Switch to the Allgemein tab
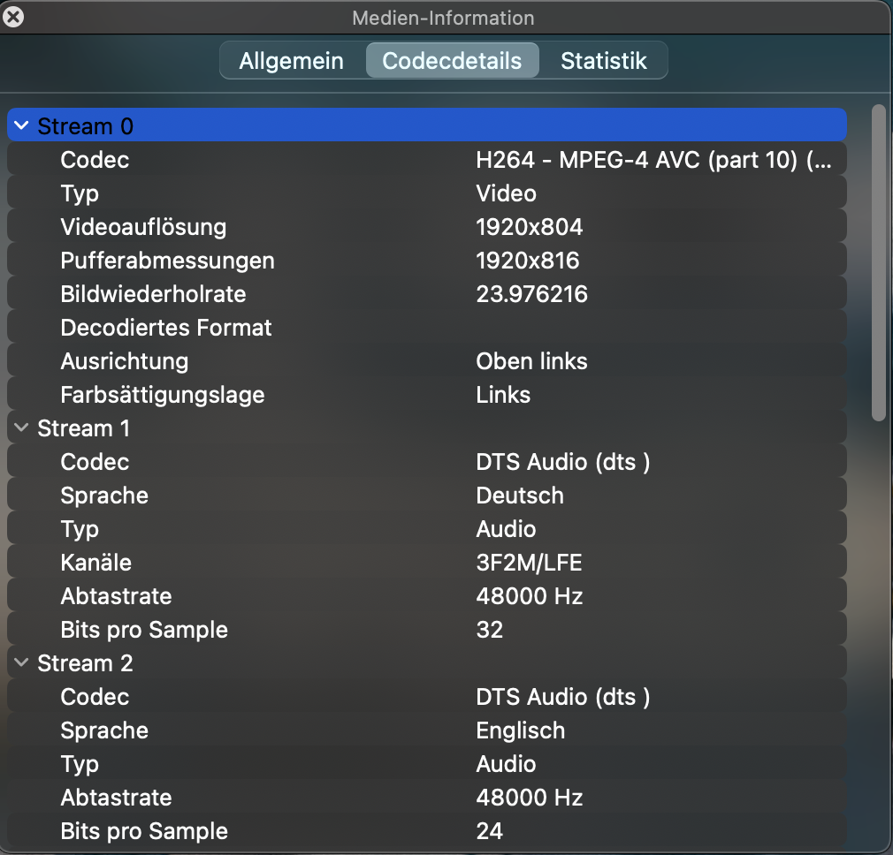The width and height of the screenshot is (893, 855). tap(291, 61)
